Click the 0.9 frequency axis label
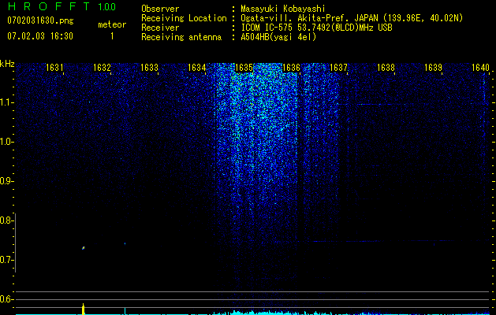The width and height of the screenshot is (496, 315). click(x=6, y=181)
